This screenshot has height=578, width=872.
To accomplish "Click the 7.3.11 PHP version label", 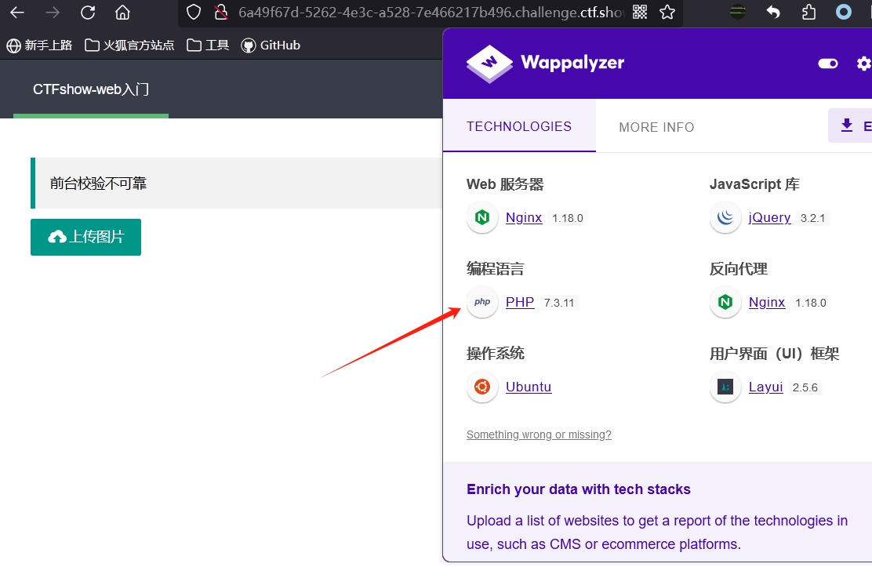I will click(x=559, y=303).
